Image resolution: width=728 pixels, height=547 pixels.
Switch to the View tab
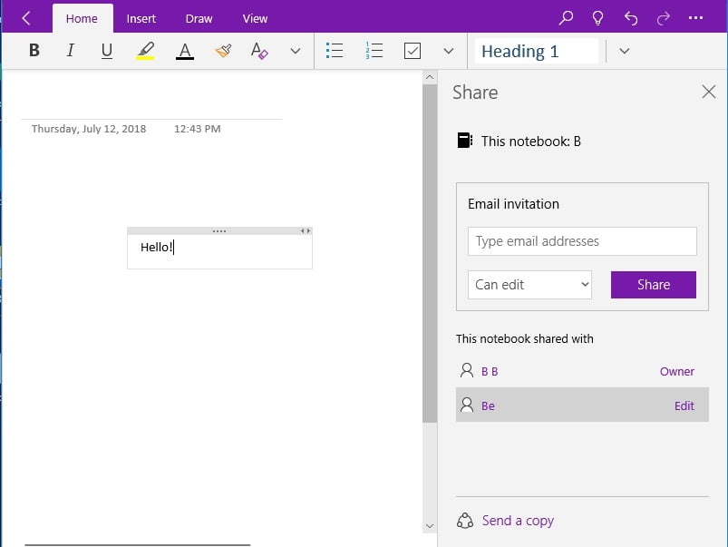(255, 18)
